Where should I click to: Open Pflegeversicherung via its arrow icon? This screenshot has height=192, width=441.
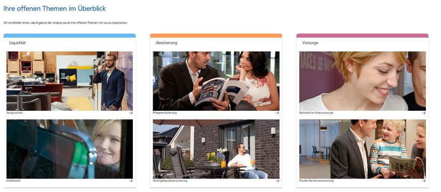tap(278, 113)
